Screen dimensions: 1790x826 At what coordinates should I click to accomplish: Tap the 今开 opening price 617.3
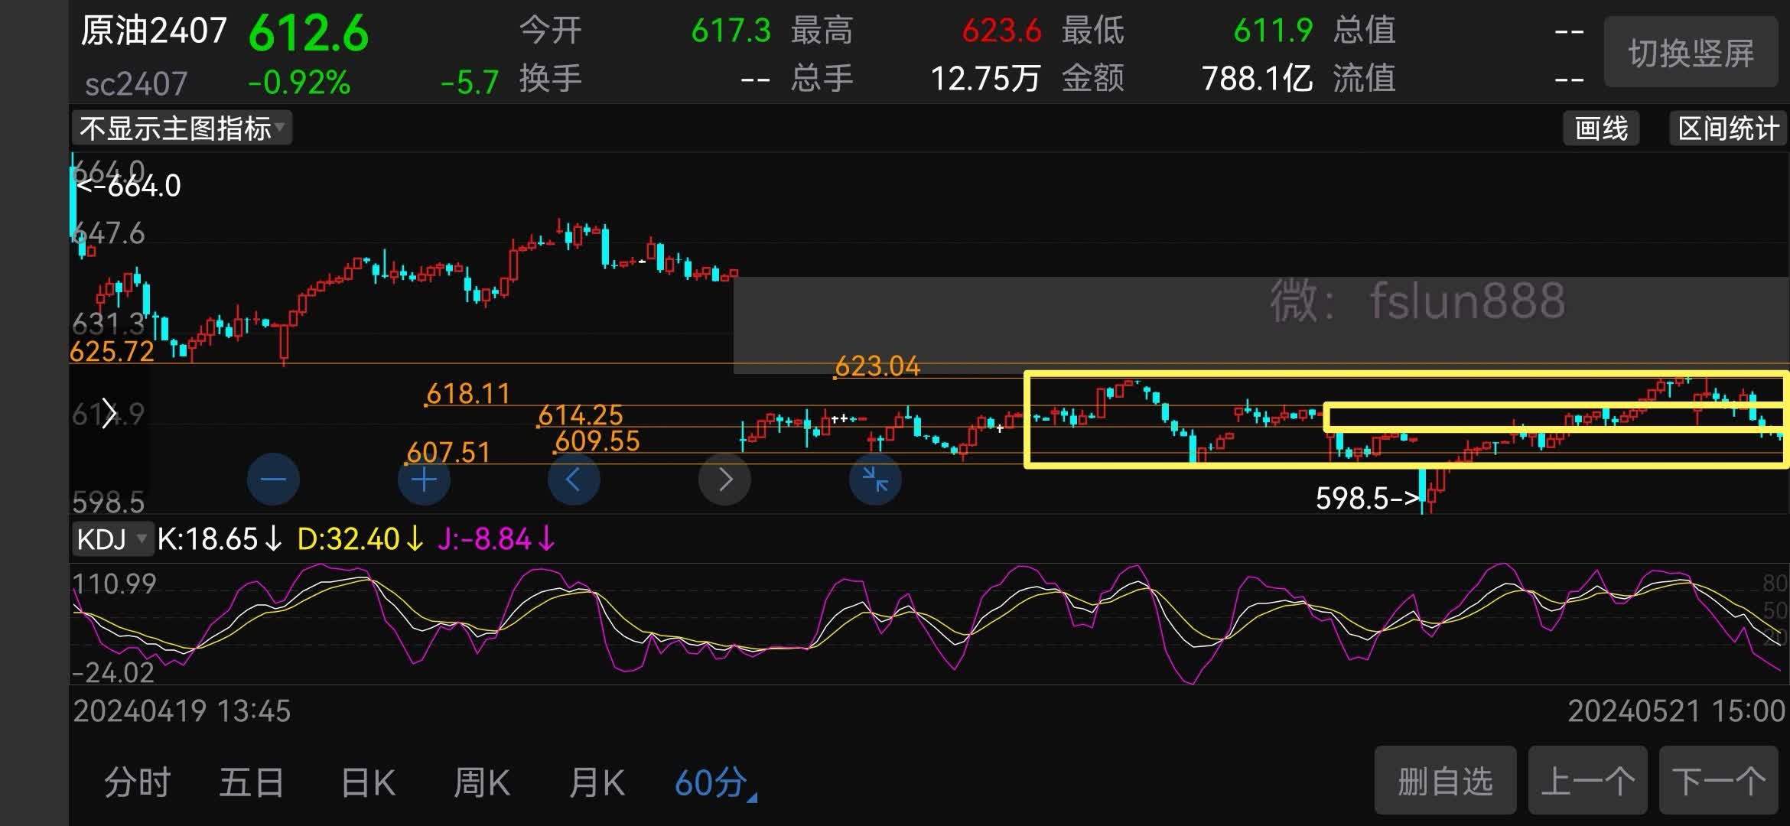click(731, 31)
